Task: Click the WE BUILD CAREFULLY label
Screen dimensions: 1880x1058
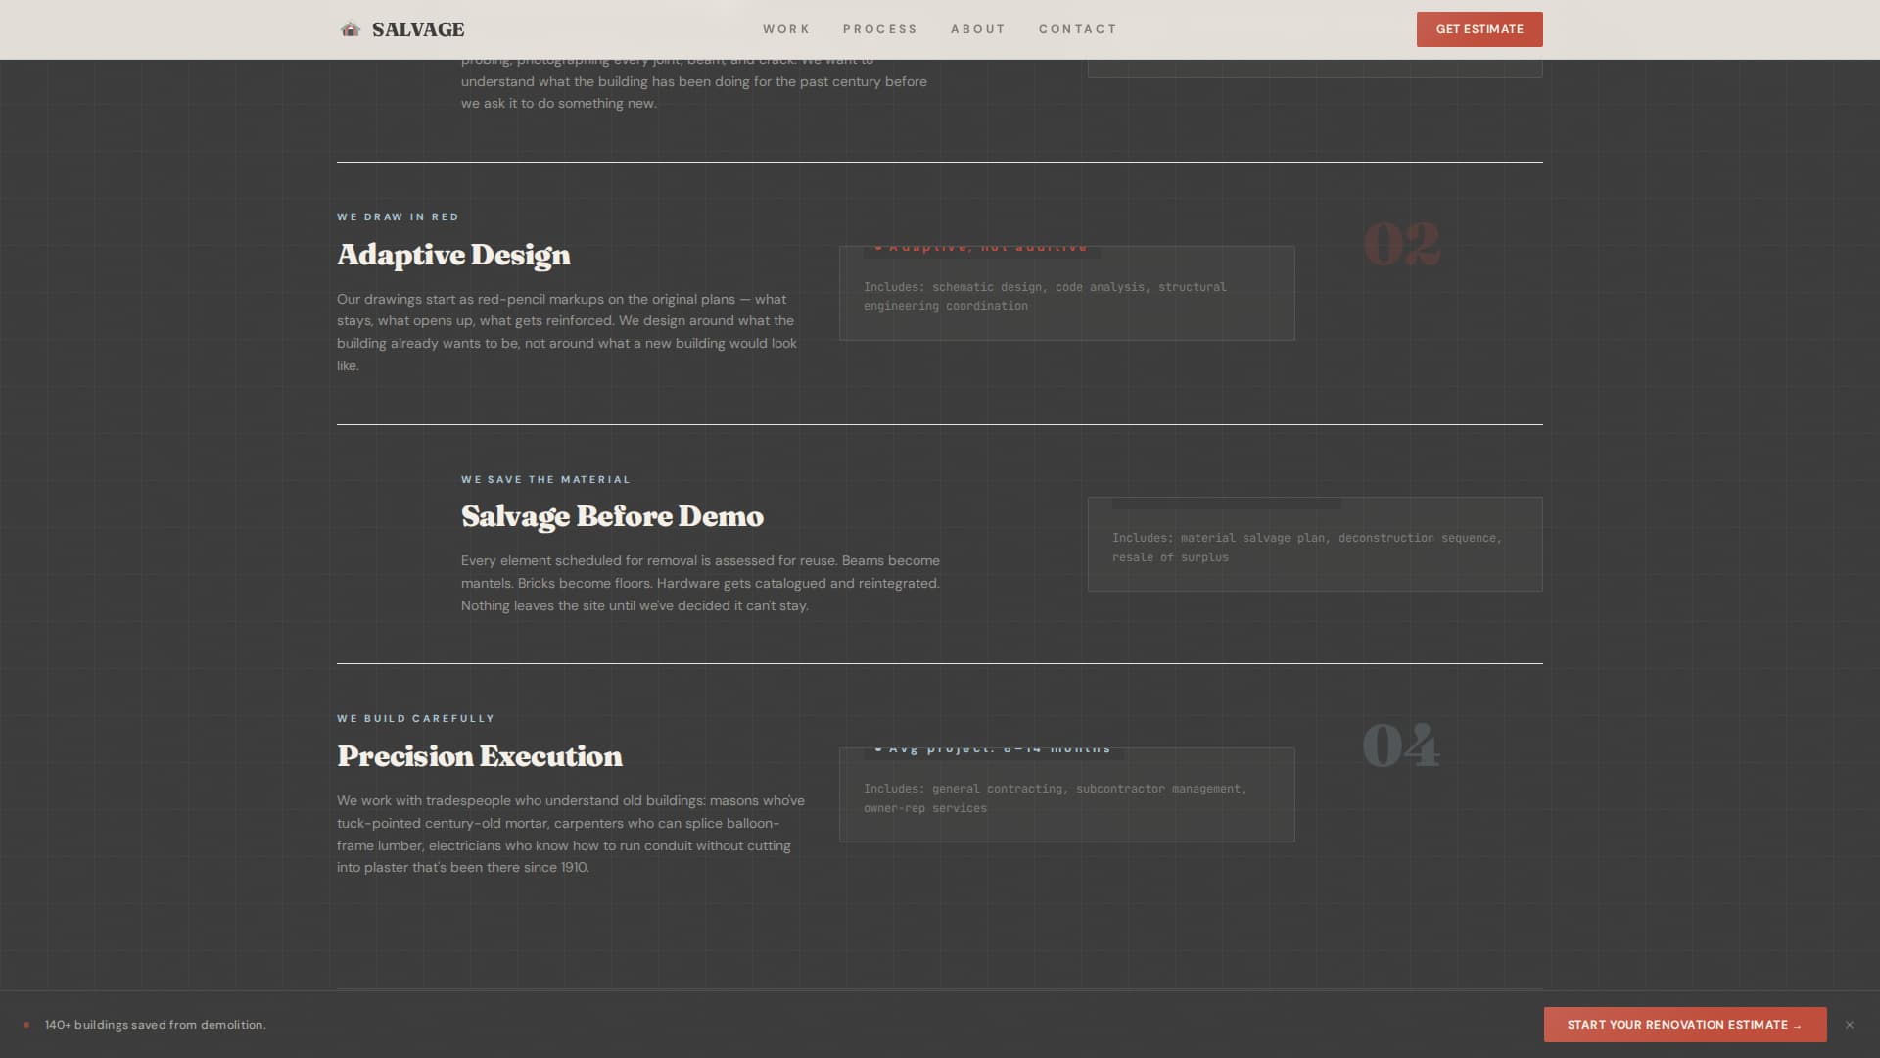Action: point(415,719)
